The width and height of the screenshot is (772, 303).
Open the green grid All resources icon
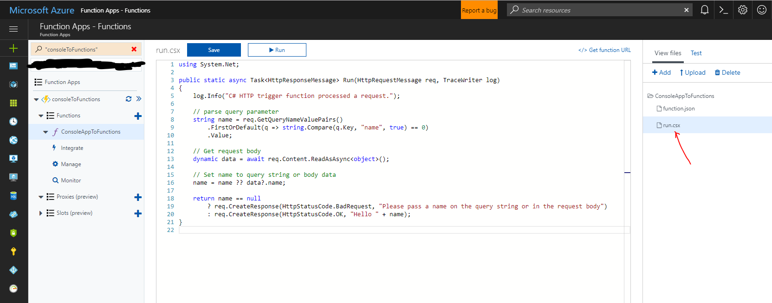click(x=13, y=103)
